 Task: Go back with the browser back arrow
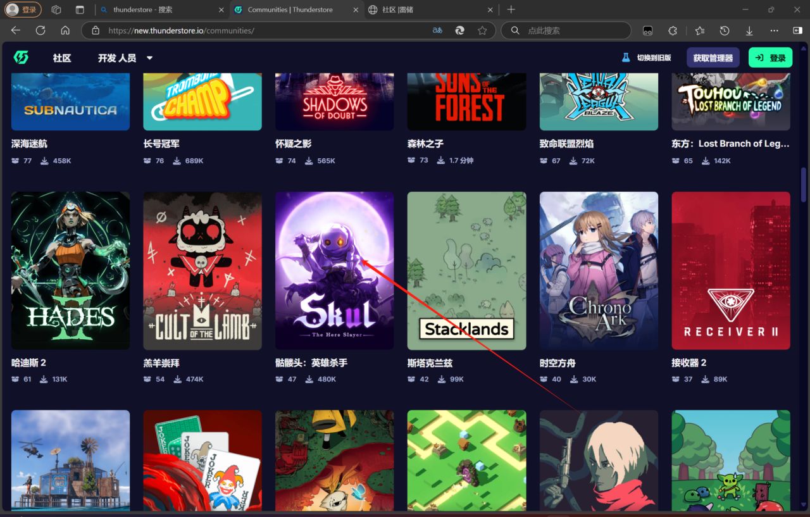point(16,30)
